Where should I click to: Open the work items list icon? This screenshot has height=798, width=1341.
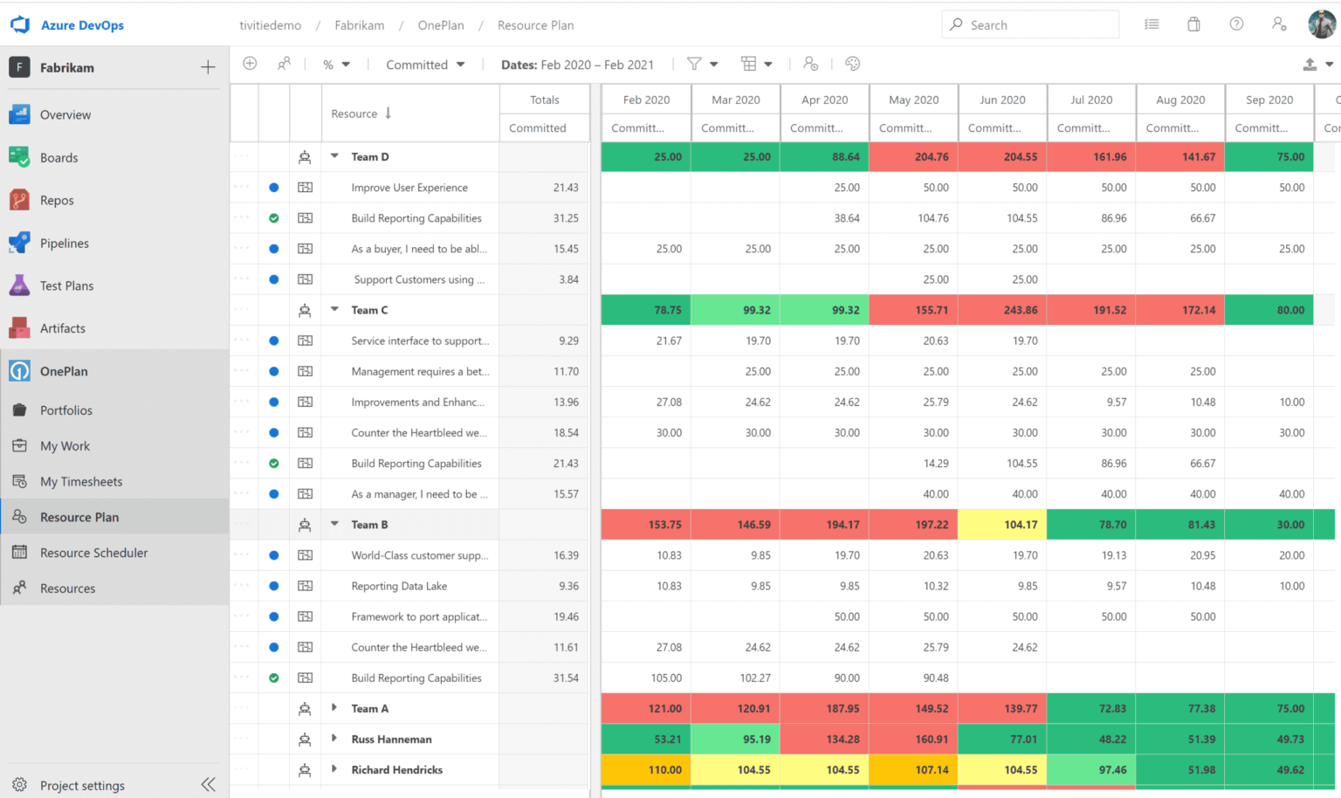[x=1152, y=24]
